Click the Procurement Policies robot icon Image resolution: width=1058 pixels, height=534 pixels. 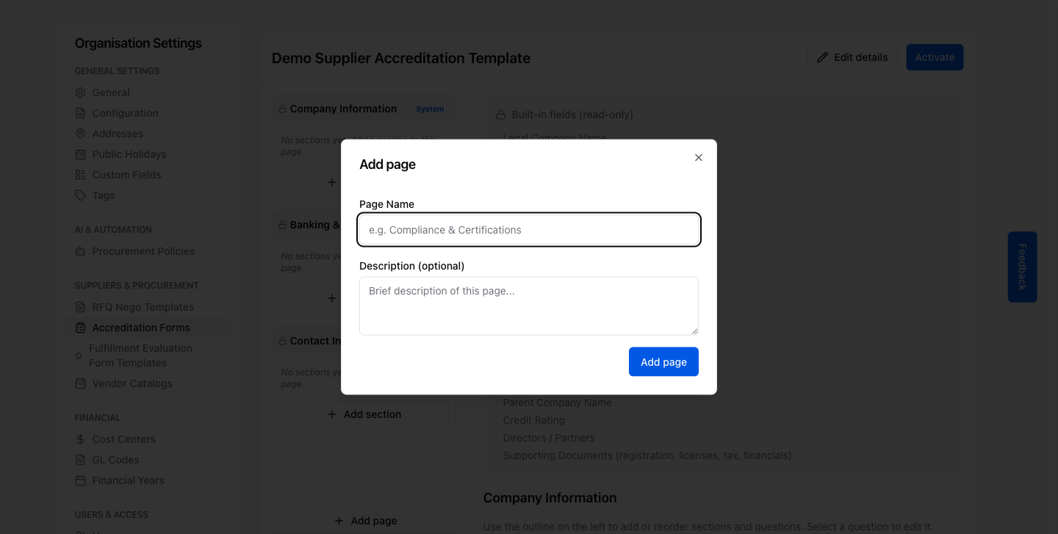click(80, 251)
